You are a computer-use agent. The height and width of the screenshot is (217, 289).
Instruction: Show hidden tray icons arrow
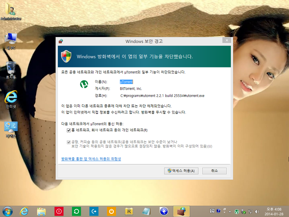tap(230, 212)
